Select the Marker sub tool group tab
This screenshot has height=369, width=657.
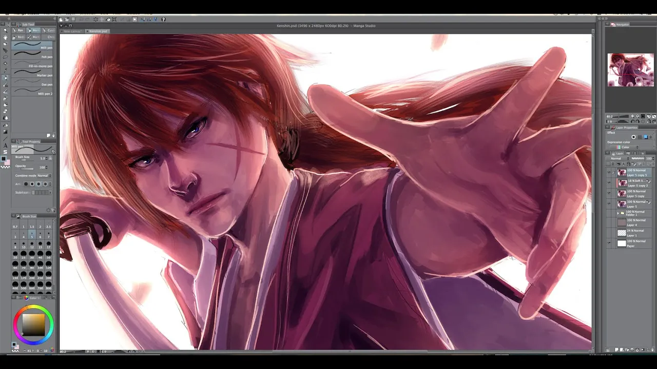33,30
